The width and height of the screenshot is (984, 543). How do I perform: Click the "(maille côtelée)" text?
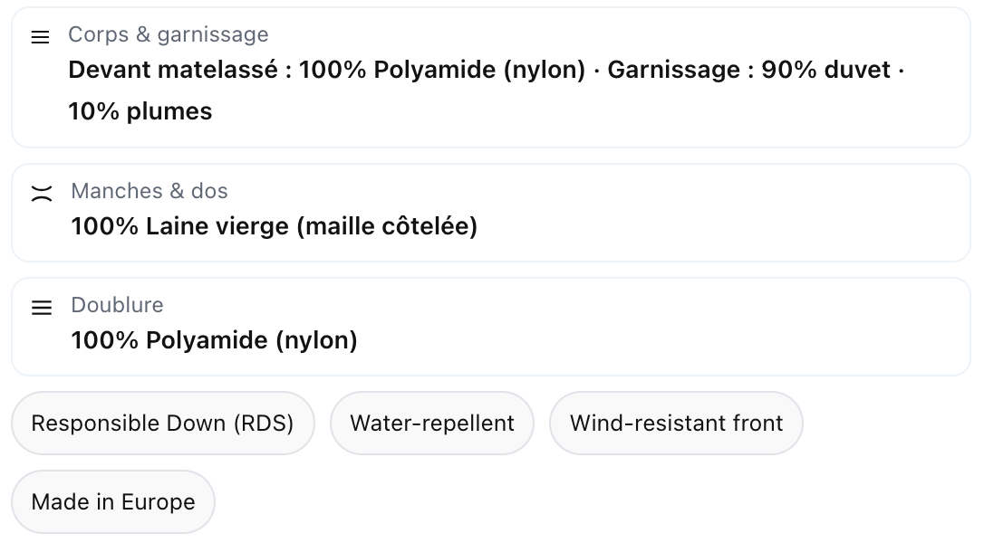[387, 225]
